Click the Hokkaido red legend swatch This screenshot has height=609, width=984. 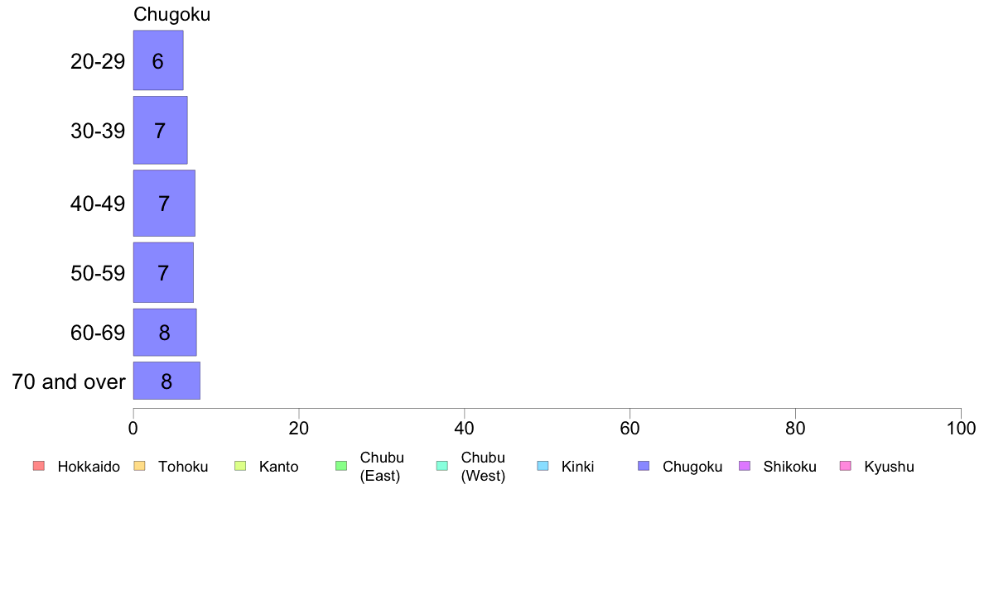(39, 466)
